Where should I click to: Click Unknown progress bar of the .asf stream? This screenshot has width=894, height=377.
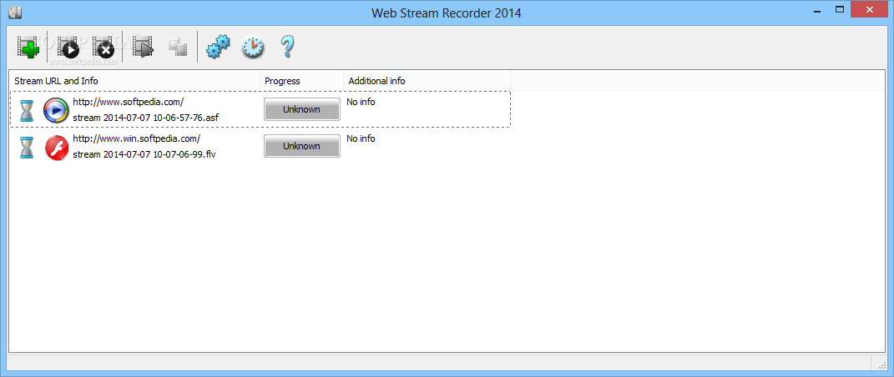click(301, 109)
